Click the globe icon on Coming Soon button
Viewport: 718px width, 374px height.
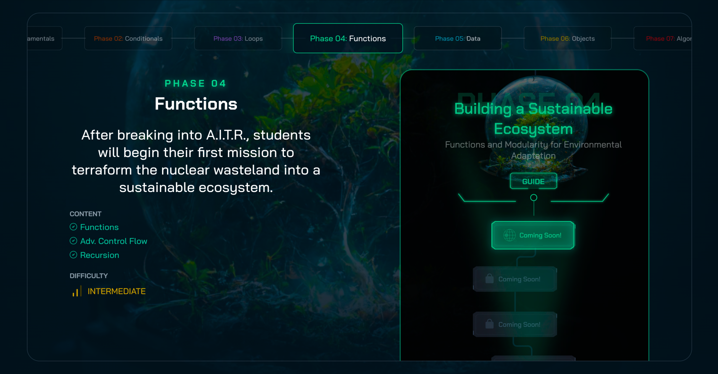tap(509, 235)
